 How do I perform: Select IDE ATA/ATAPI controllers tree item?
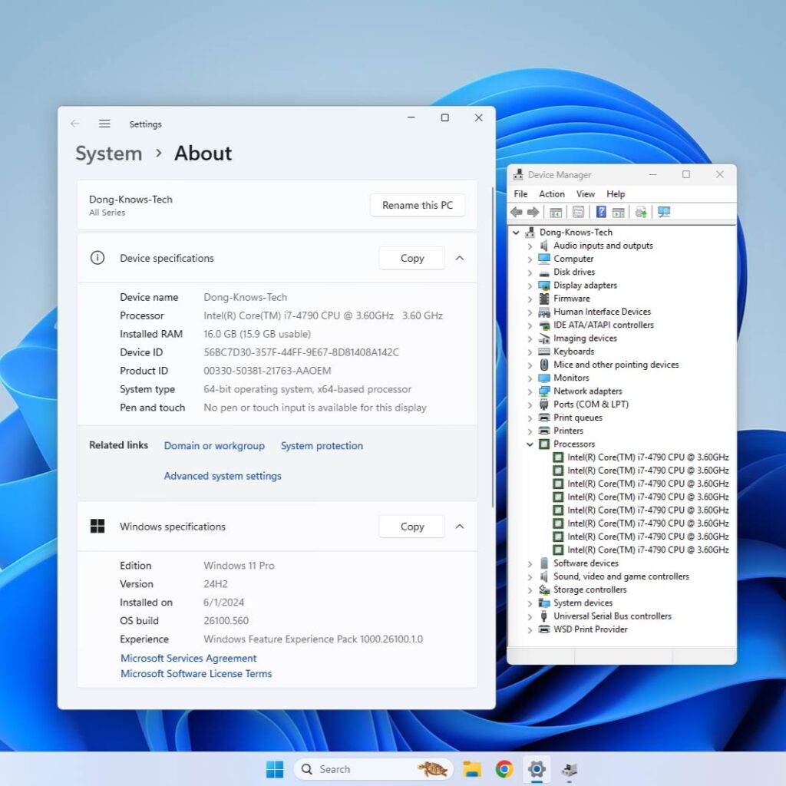click(x=603, y=325)
